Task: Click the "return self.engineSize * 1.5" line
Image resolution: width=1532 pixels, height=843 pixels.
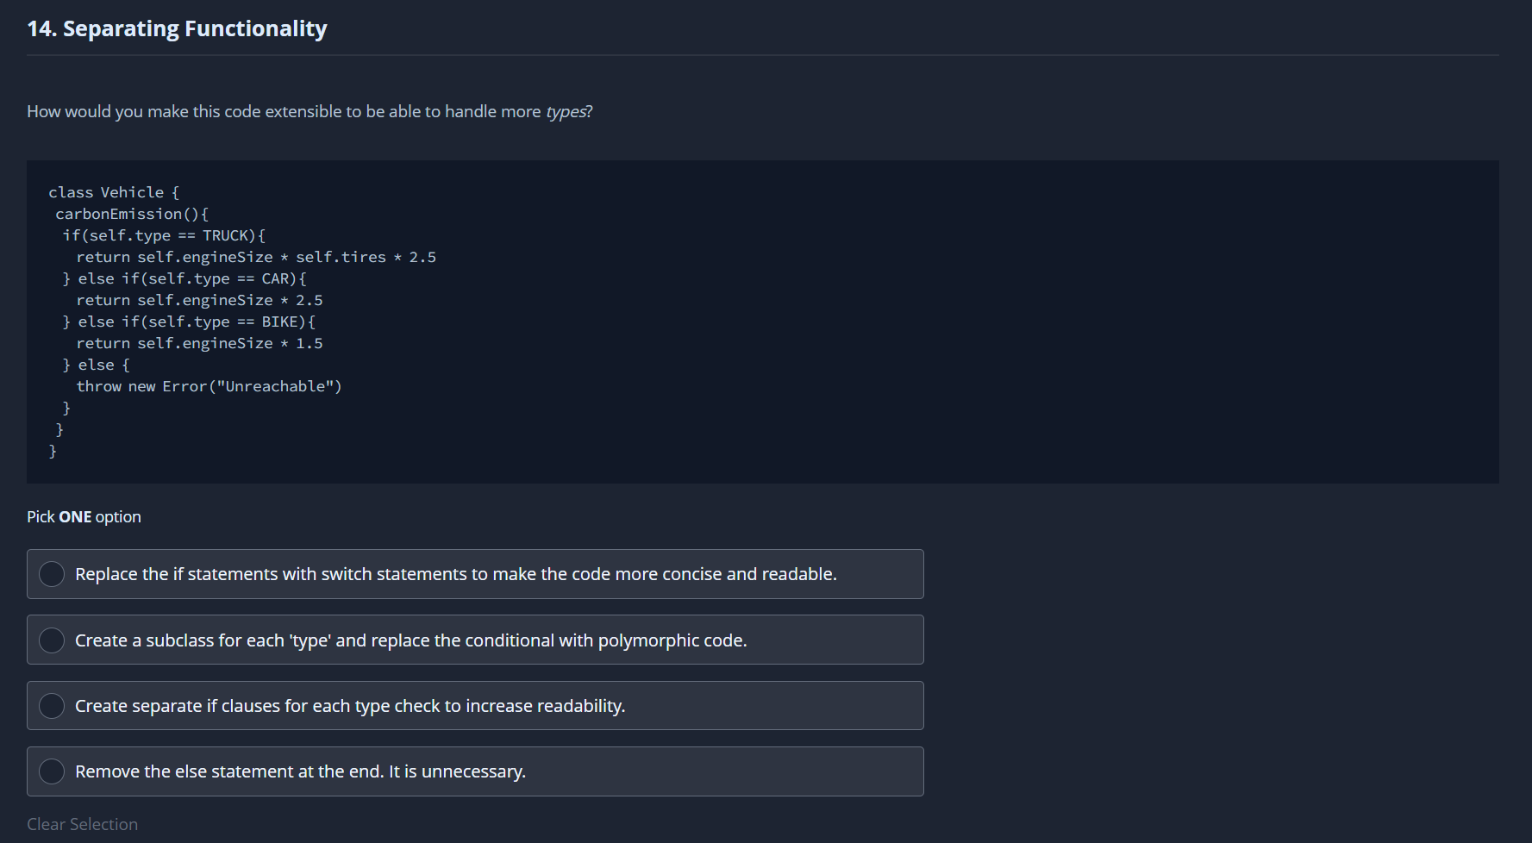Action: [199, 343]
